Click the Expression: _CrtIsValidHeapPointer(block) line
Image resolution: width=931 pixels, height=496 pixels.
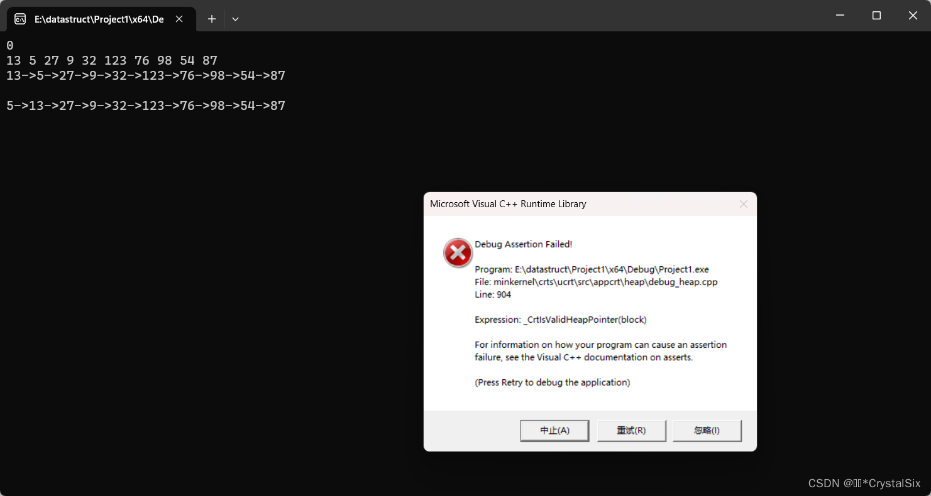tap(560, 320)
